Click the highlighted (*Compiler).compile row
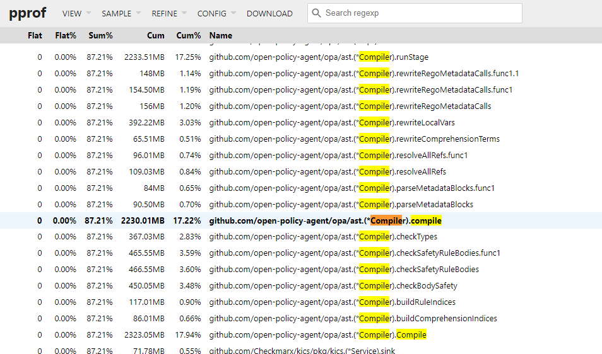 pyautogui.click(x=301, y=220)
